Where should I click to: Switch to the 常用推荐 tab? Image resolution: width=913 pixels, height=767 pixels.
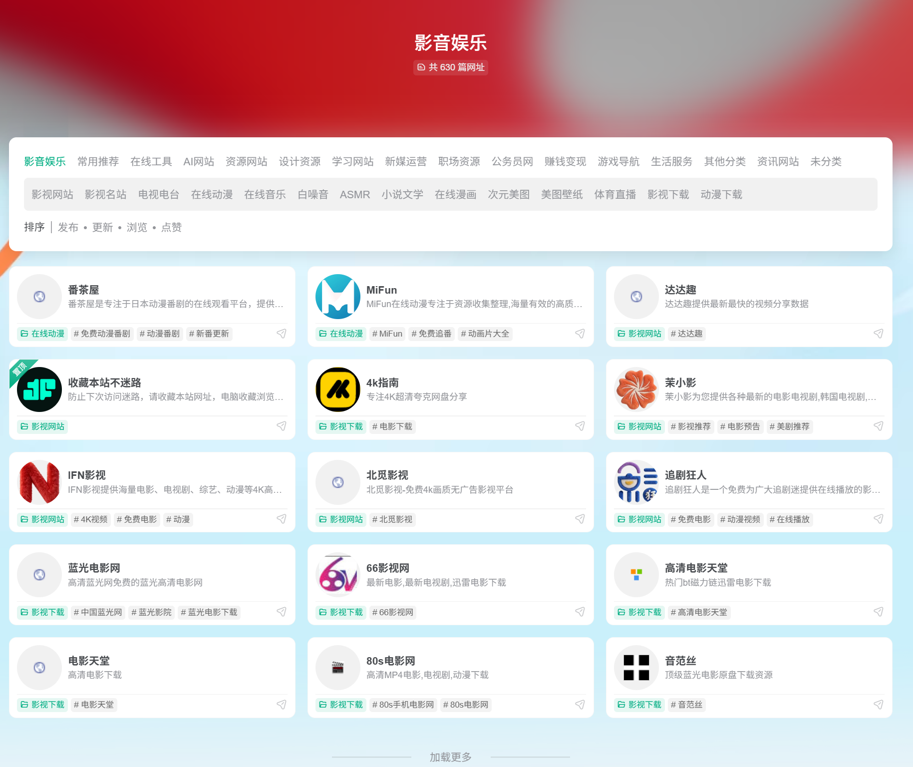(98, 161)
